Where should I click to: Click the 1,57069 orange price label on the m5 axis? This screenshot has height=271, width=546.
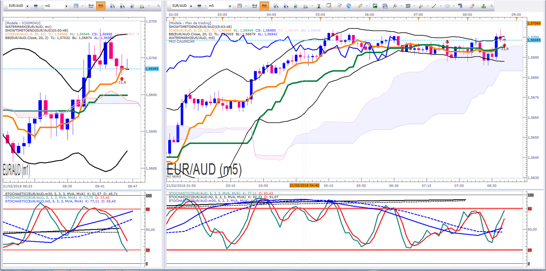tap(533, 23)
